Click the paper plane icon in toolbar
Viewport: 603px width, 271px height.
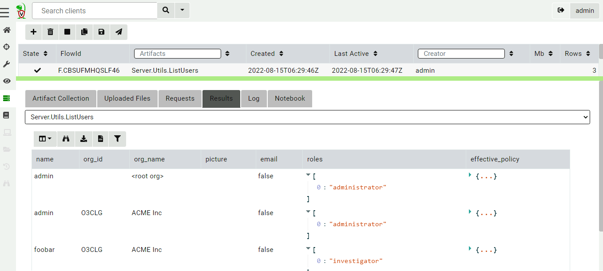(x=119, y=32)
